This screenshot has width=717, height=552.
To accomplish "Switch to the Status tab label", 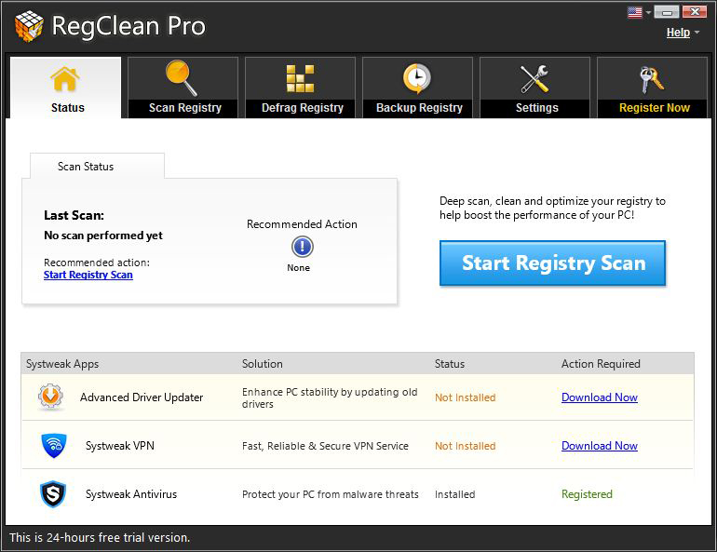I will tap(68, 108).
